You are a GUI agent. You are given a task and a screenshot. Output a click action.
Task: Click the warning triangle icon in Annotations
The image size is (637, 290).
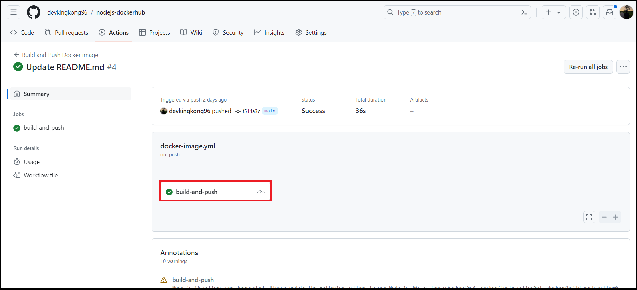pyautogui.click(x=164, y=280)
